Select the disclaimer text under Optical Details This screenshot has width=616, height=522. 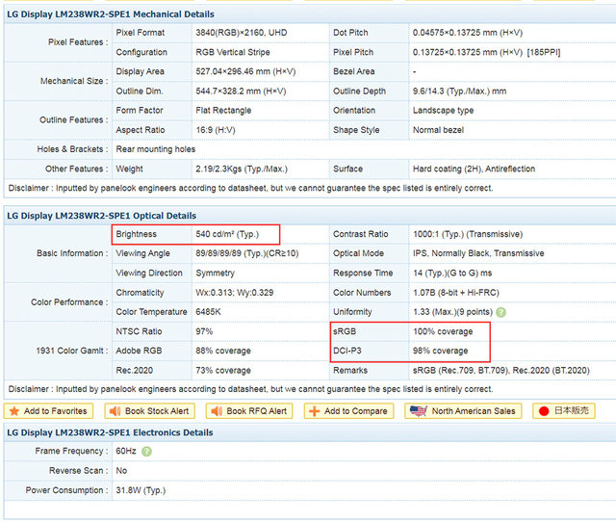click(x=250, y=389)
